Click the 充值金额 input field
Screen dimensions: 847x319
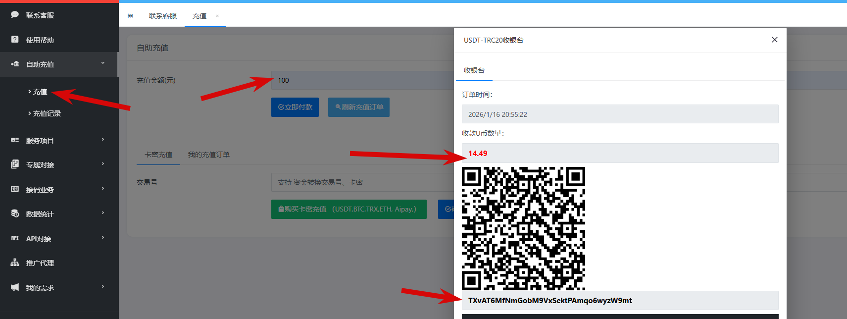click(362, 80)
